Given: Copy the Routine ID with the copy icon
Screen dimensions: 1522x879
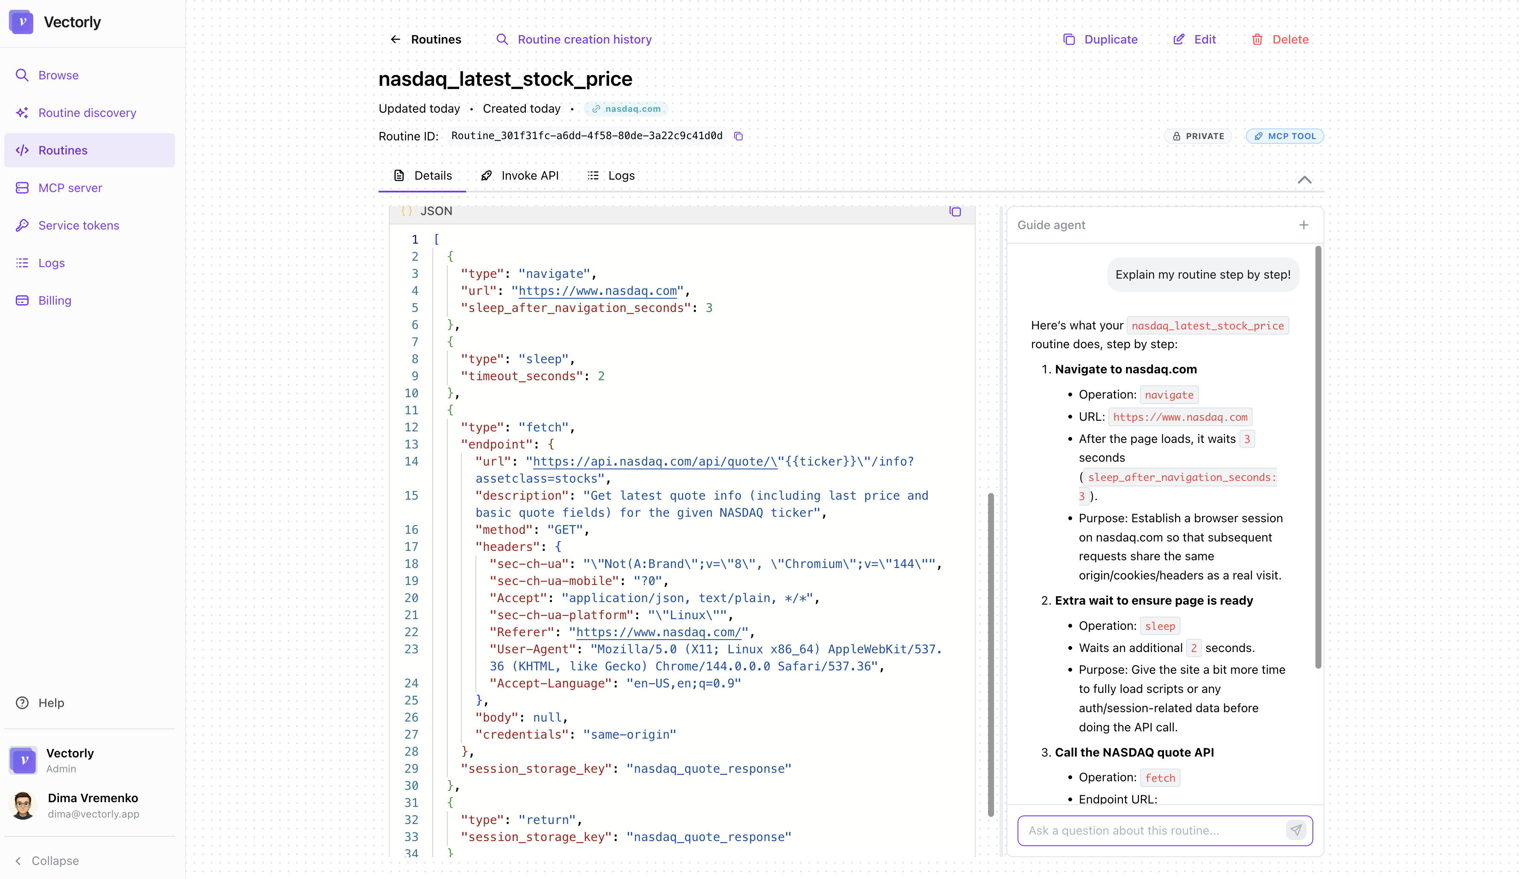Looking at the screenshot, I should [738, 136].
